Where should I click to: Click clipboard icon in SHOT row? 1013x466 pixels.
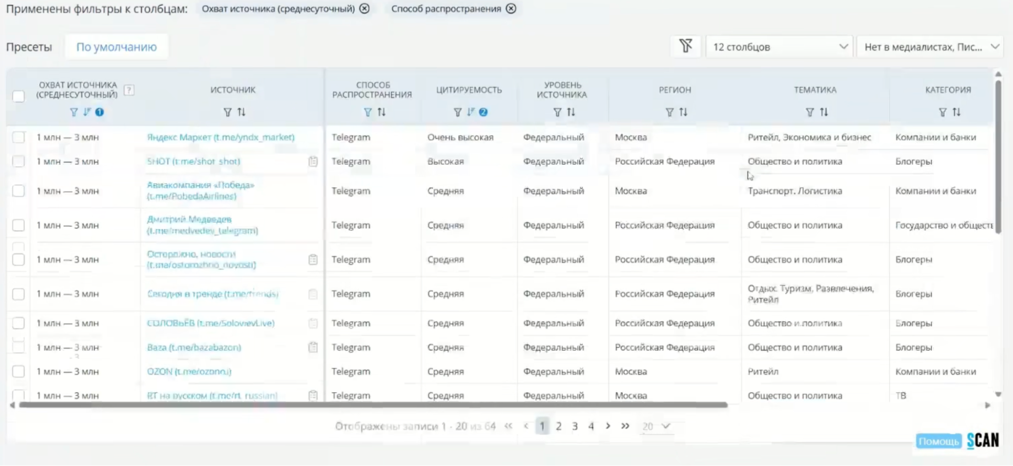(313, 161)
